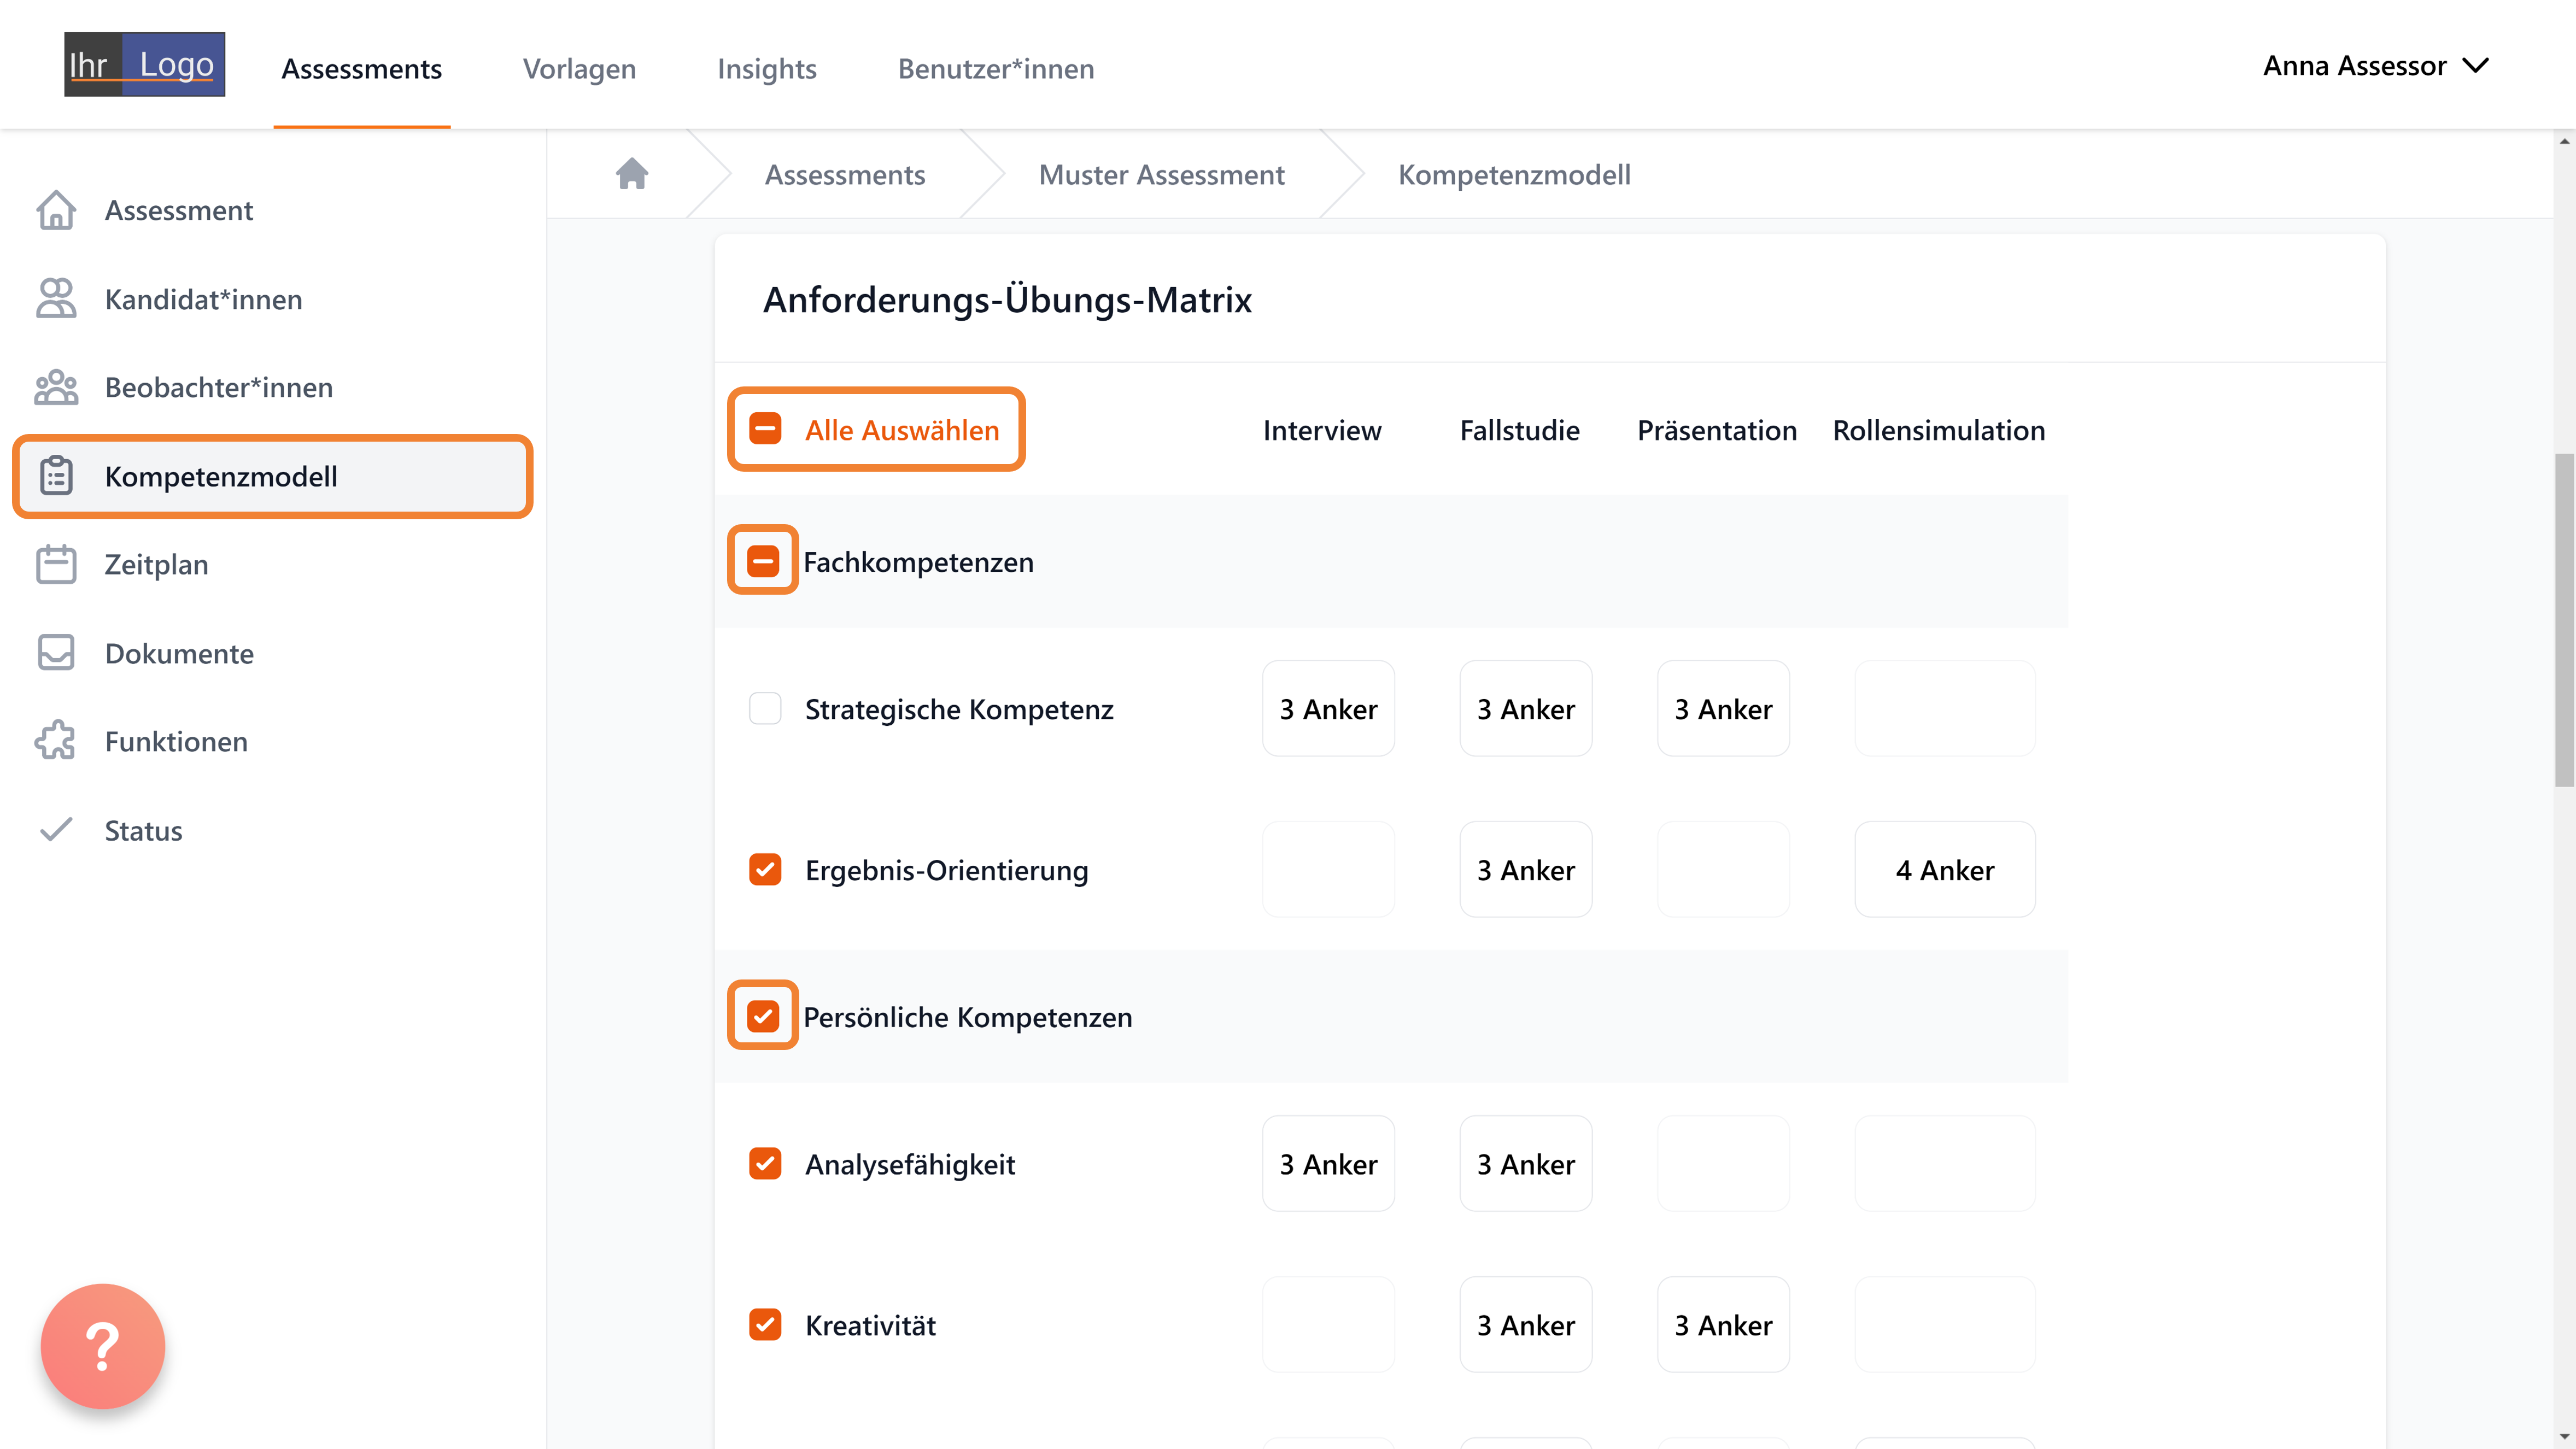This screenshot has height=1449, width=2576.
Task: Click the Kandidat*innen people icon
Action: (x=56, y=299)
